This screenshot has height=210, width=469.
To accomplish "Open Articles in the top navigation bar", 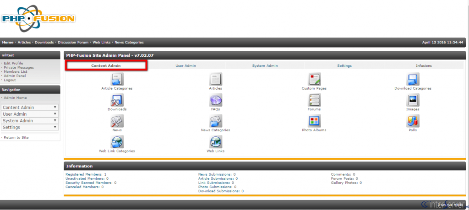I will (24, 43).
